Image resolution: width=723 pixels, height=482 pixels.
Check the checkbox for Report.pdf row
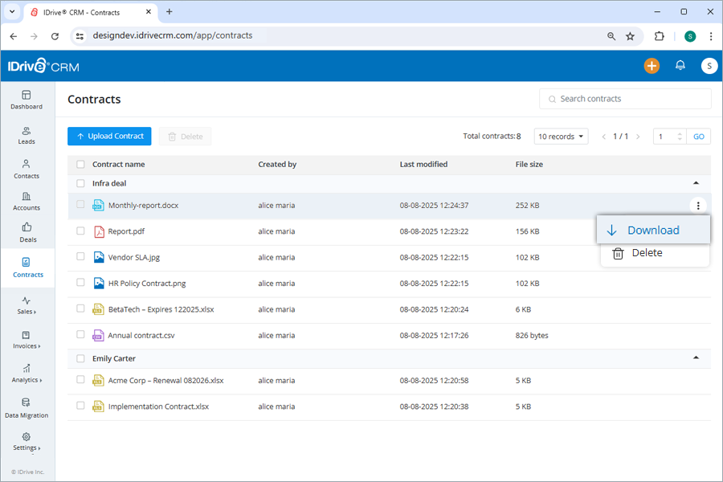80,231
